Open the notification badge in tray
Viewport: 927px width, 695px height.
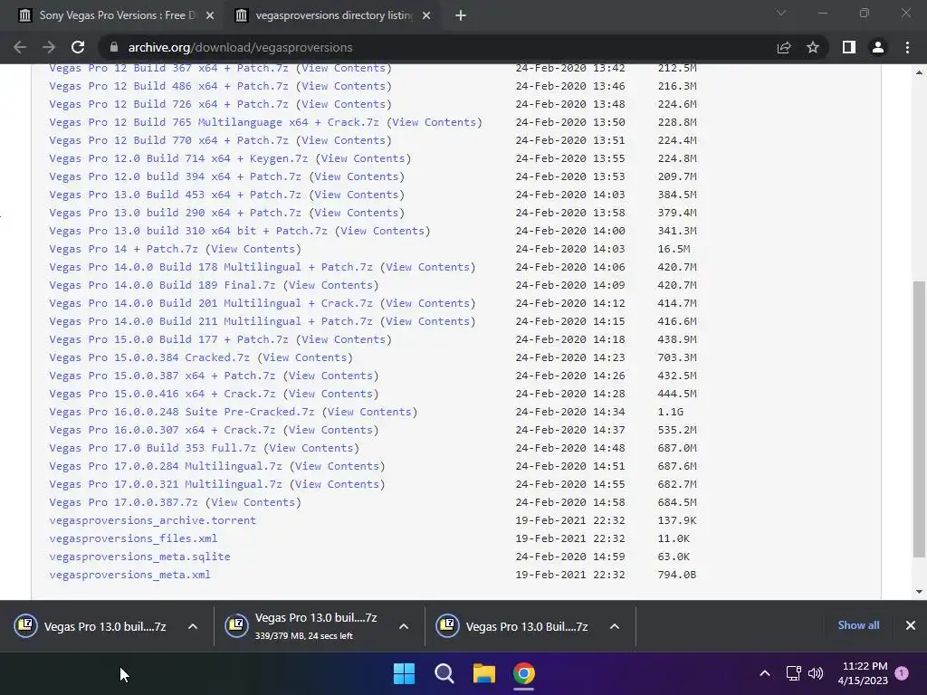(902, 672)
